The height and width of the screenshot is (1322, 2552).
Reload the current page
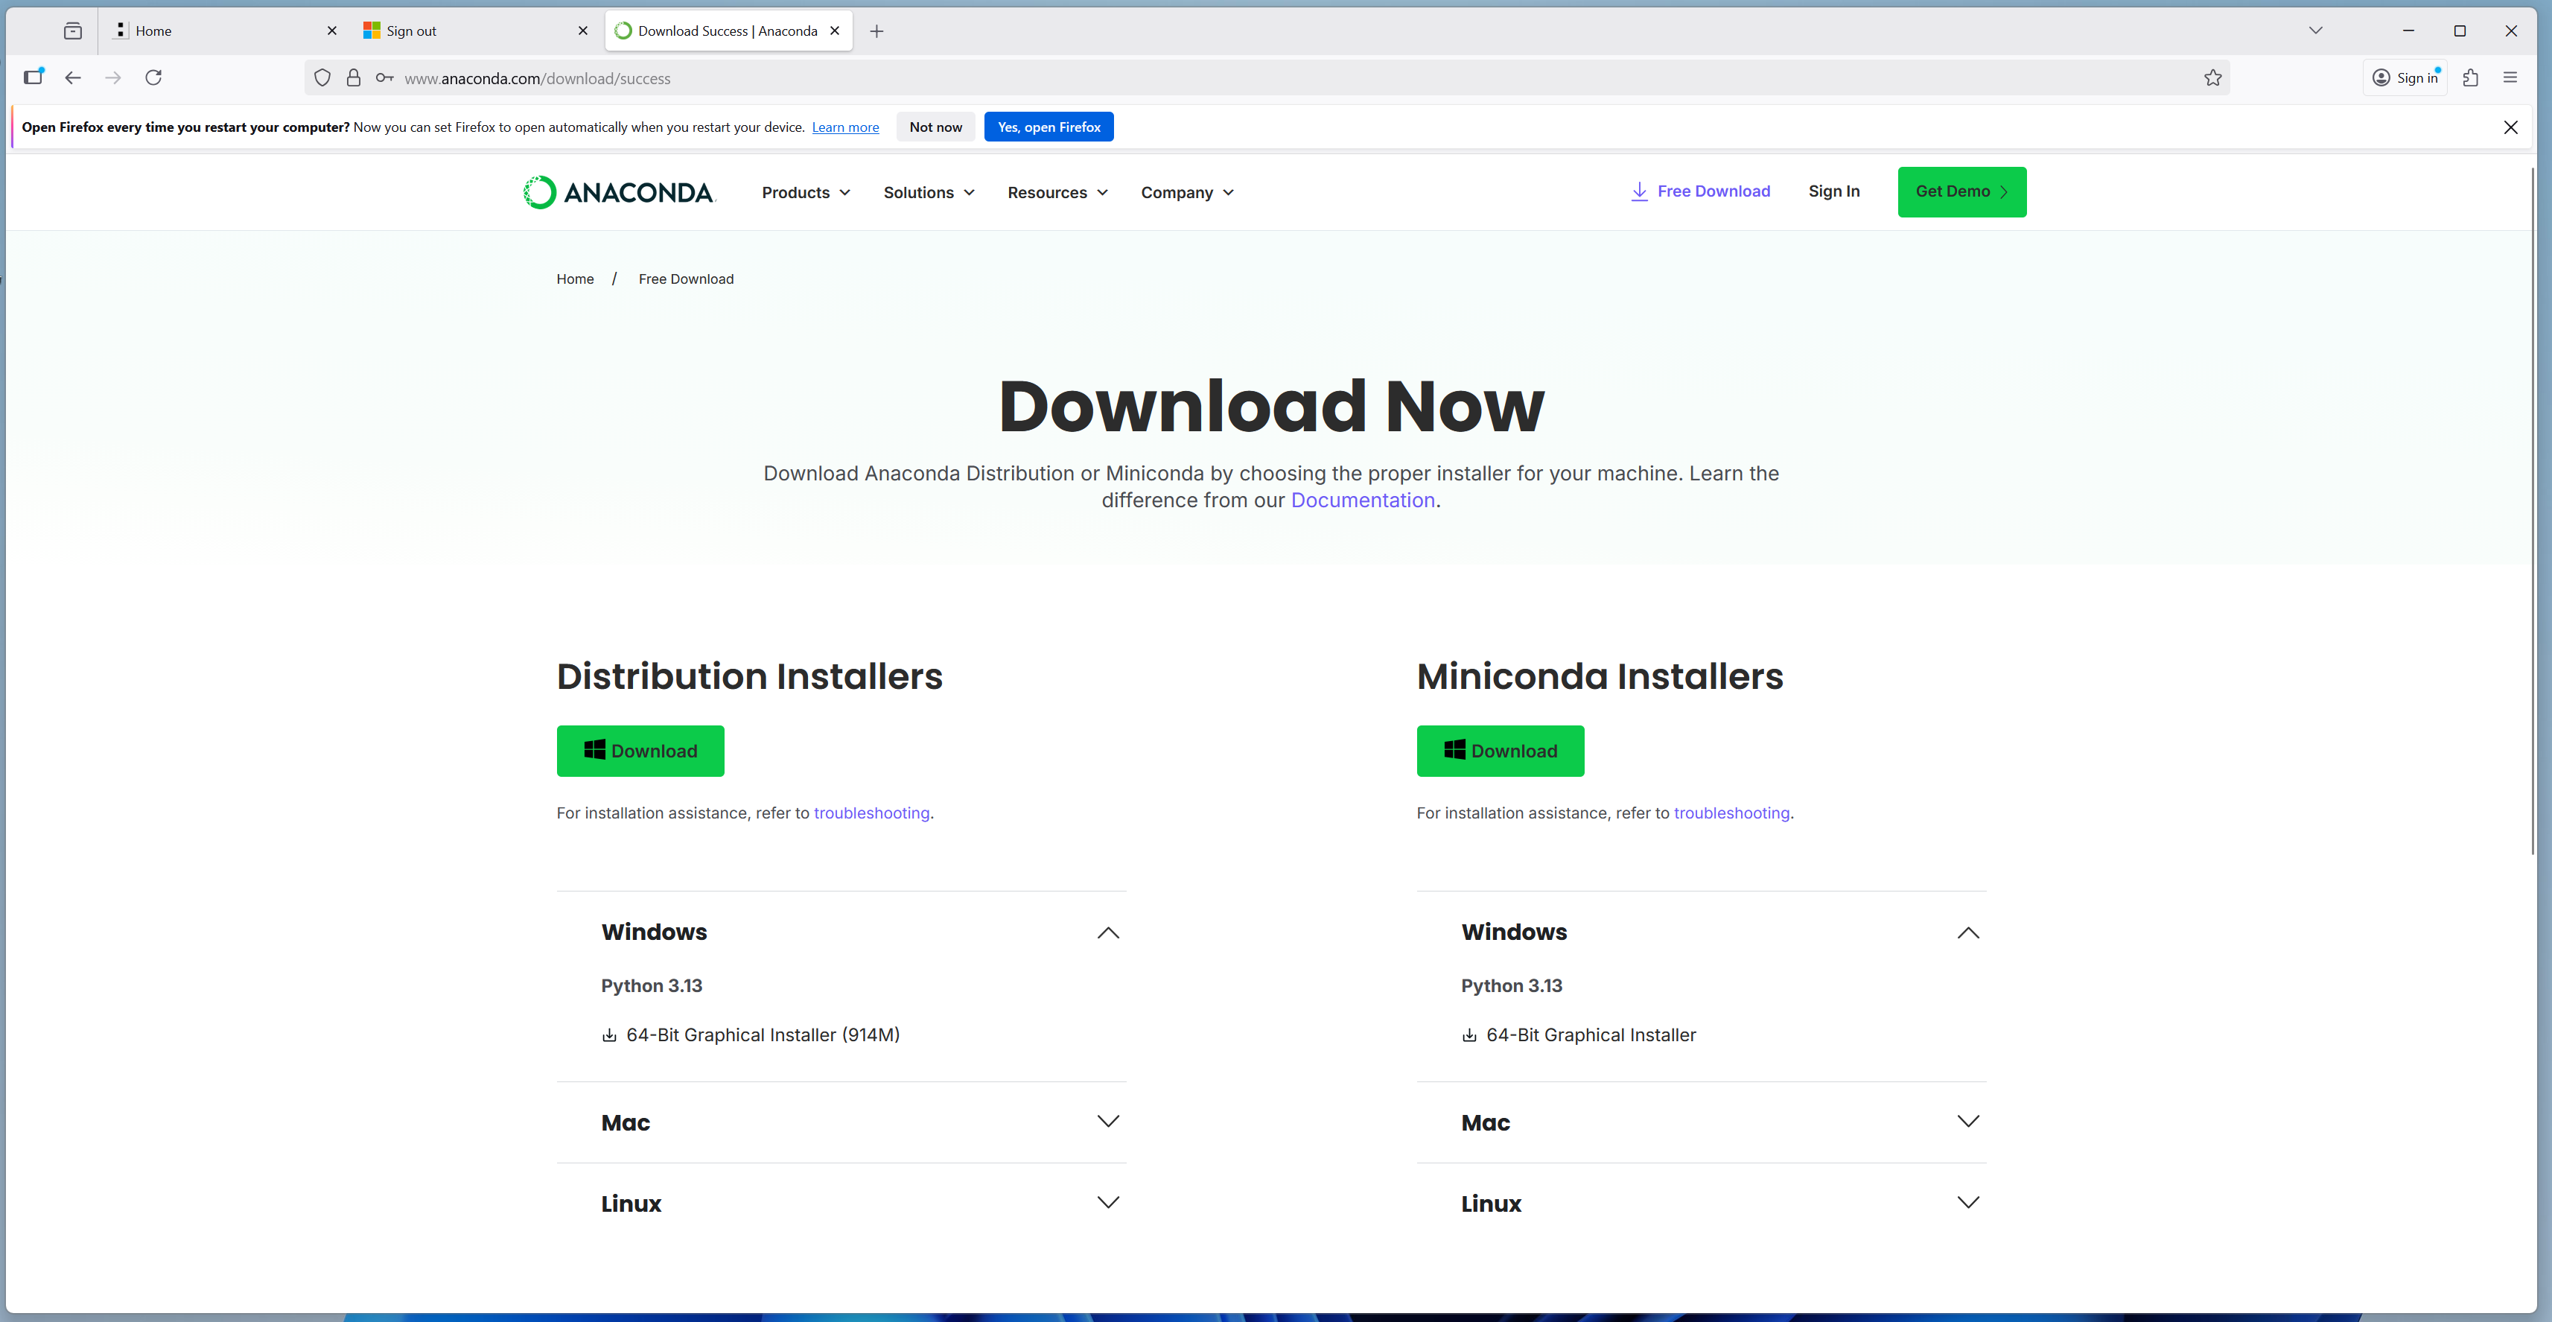pos(153,78)
